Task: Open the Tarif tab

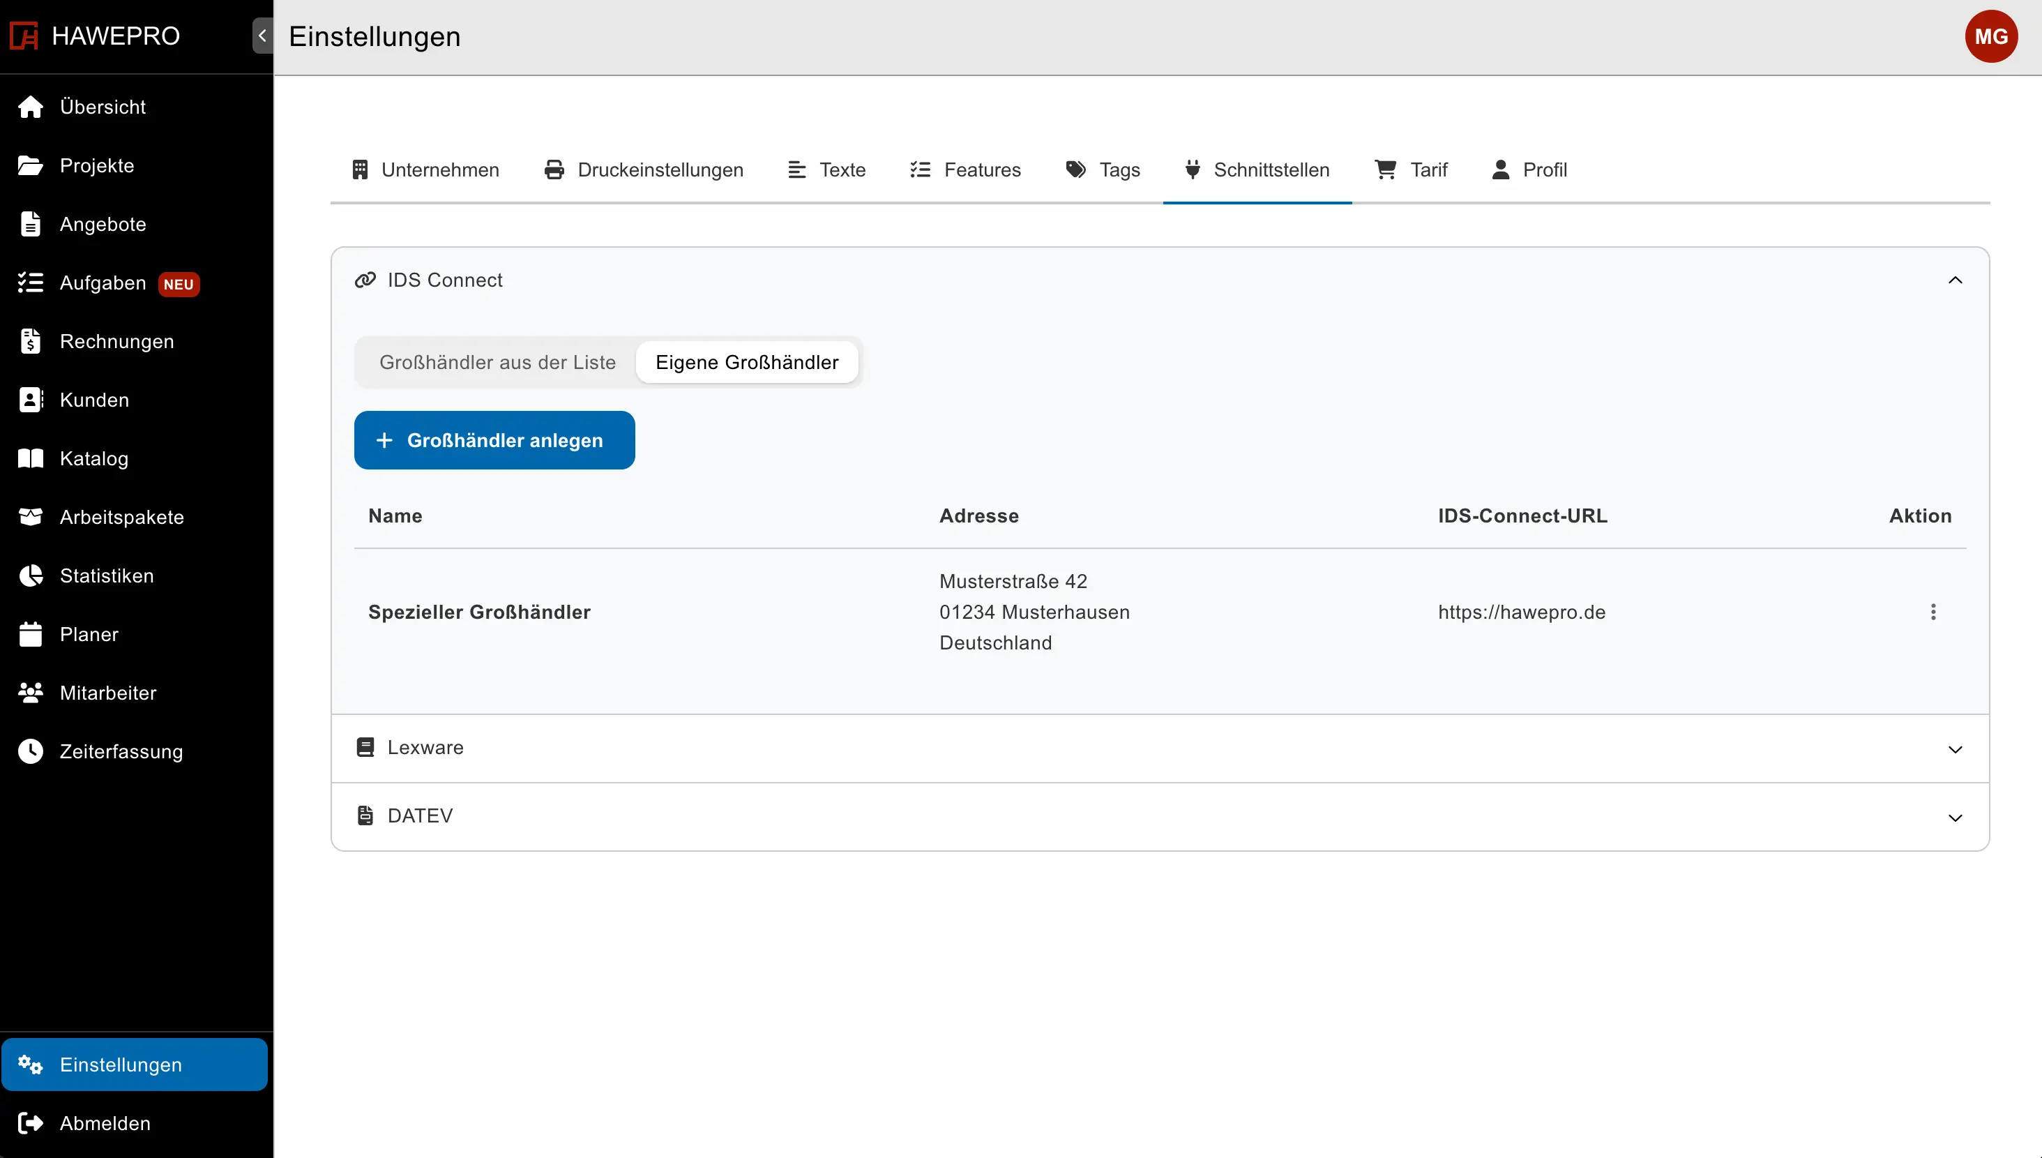Action: click(x=1411, y=170)
